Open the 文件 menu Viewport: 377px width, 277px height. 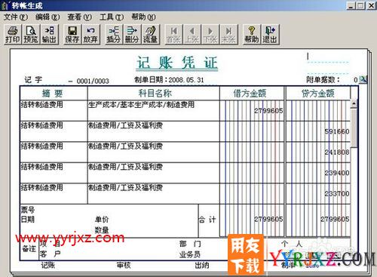(16, 17)
